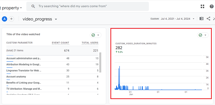Select 'Benefits of Linking your Goog...' row

52,83
